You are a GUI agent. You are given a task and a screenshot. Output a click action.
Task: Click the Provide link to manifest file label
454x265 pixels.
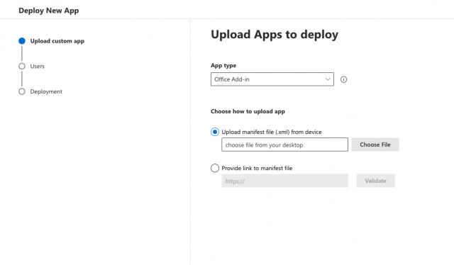pos(257,168)
